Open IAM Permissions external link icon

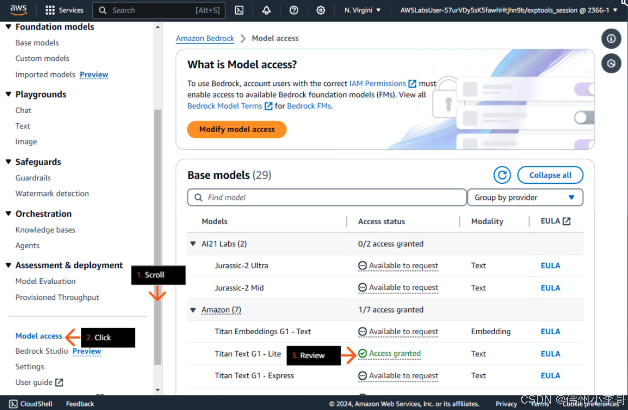point(412,84)
